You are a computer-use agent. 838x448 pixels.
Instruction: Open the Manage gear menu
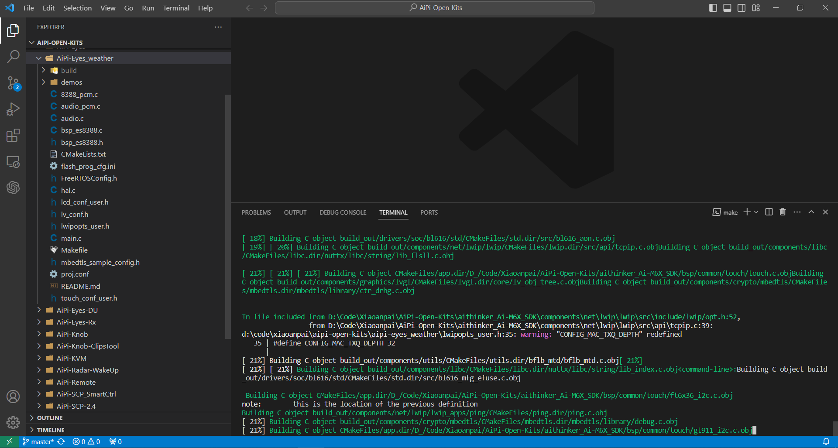click(x=13, y=422)
